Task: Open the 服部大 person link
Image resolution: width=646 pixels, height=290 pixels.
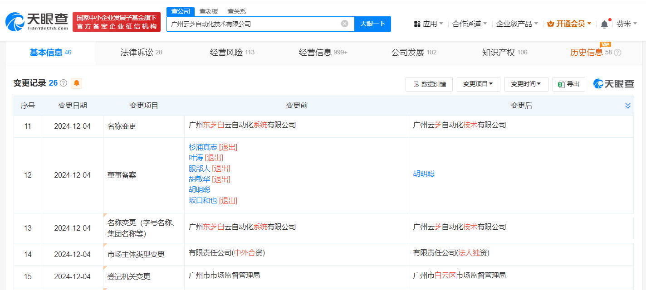Action: point(199,169)
